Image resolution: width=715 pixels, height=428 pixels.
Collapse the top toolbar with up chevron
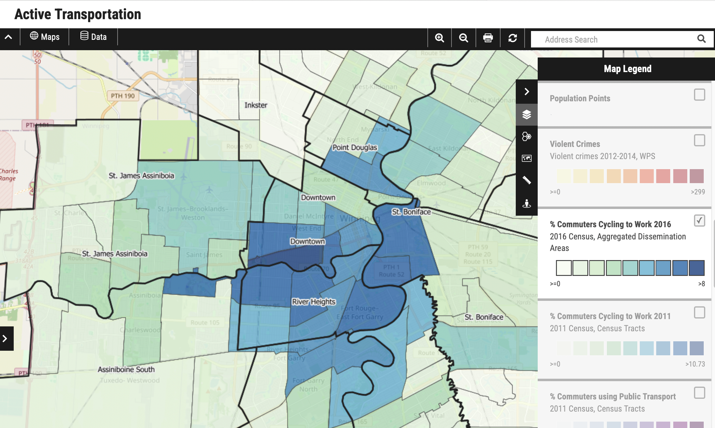pyautogui.click(x=9, y=37)
